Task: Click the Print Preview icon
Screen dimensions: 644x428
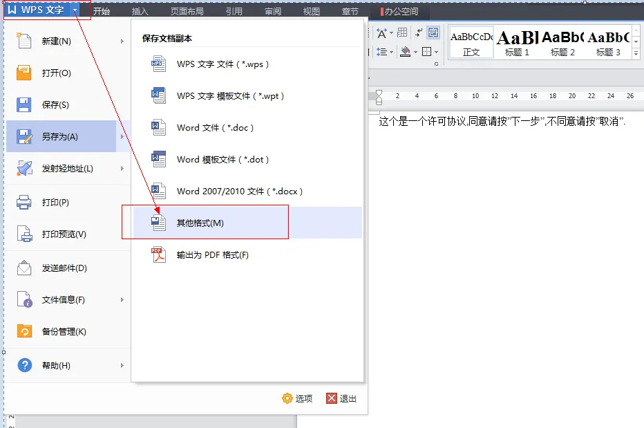Action: (x=24, y=234)
